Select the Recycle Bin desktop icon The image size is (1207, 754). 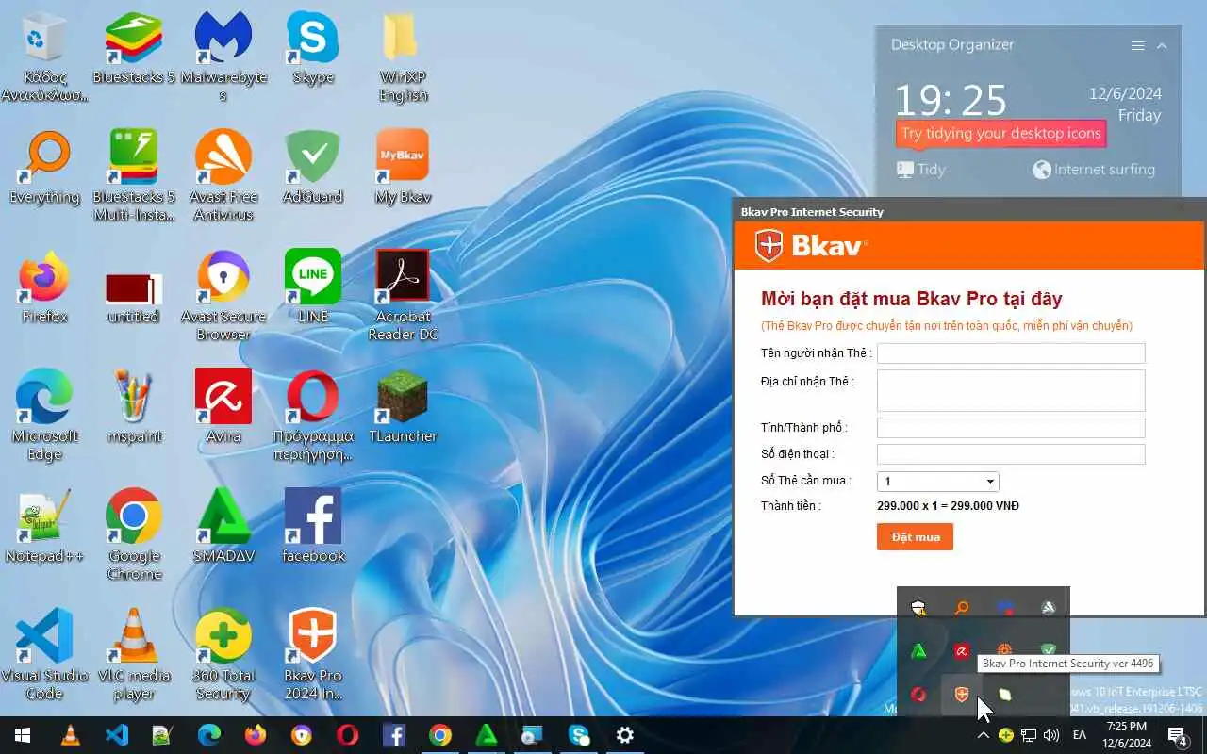(x=44, y=57)
